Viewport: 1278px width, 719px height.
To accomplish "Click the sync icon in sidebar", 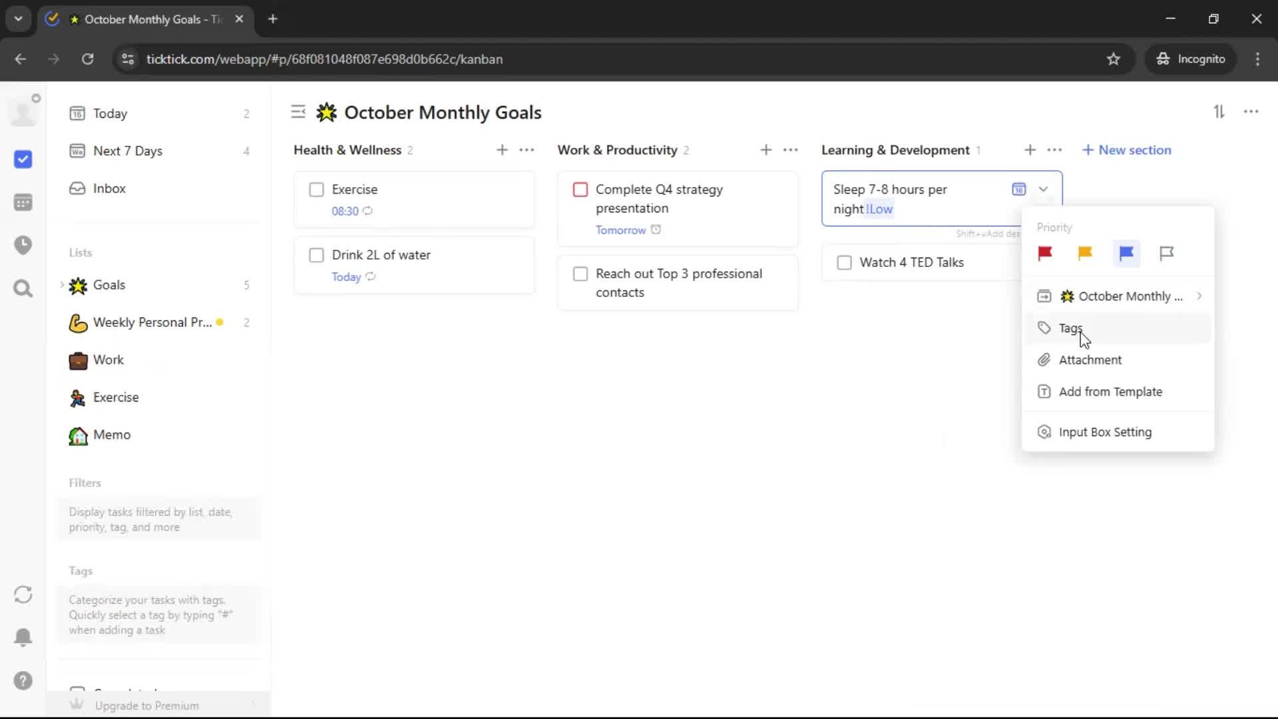I will 23,595.
